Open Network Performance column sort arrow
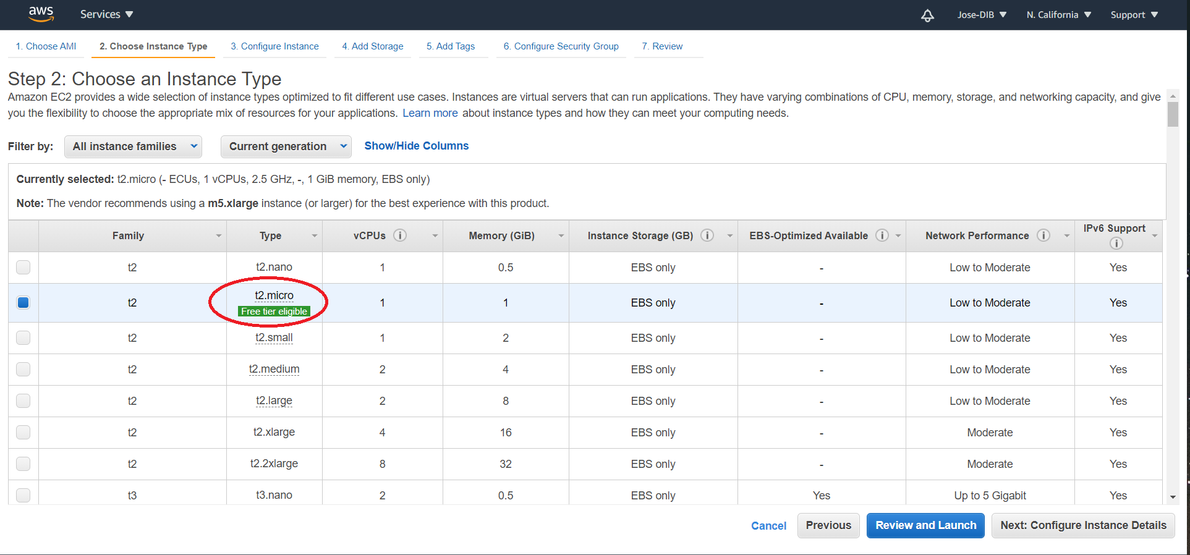Viewport: 1190px width, 555px height. [x=1066, y=236]
